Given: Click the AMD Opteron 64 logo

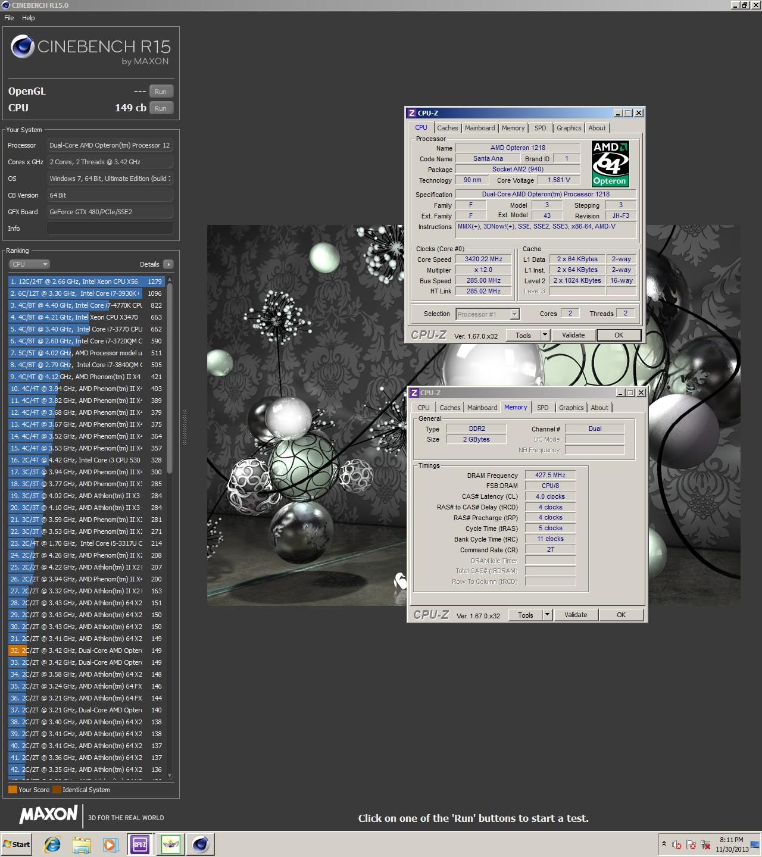Looking at the screenshot, I should coord(610,164).
